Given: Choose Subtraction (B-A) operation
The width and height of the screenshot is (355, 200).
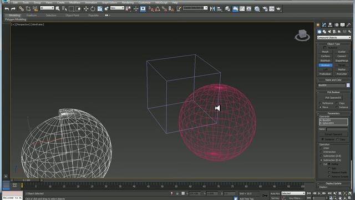Looking at the screenshot, I should pos(321,160).
